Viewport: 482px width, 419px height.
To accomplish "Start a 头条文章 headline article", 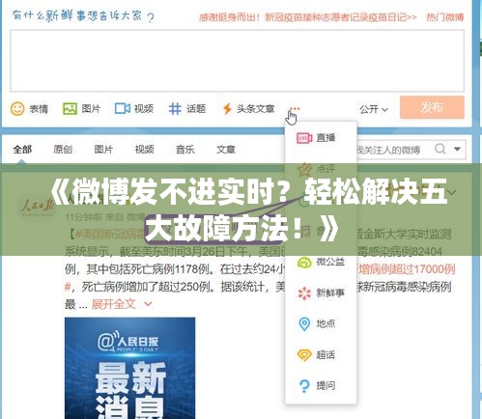I will pyautogui.click(x=248, y=109).
